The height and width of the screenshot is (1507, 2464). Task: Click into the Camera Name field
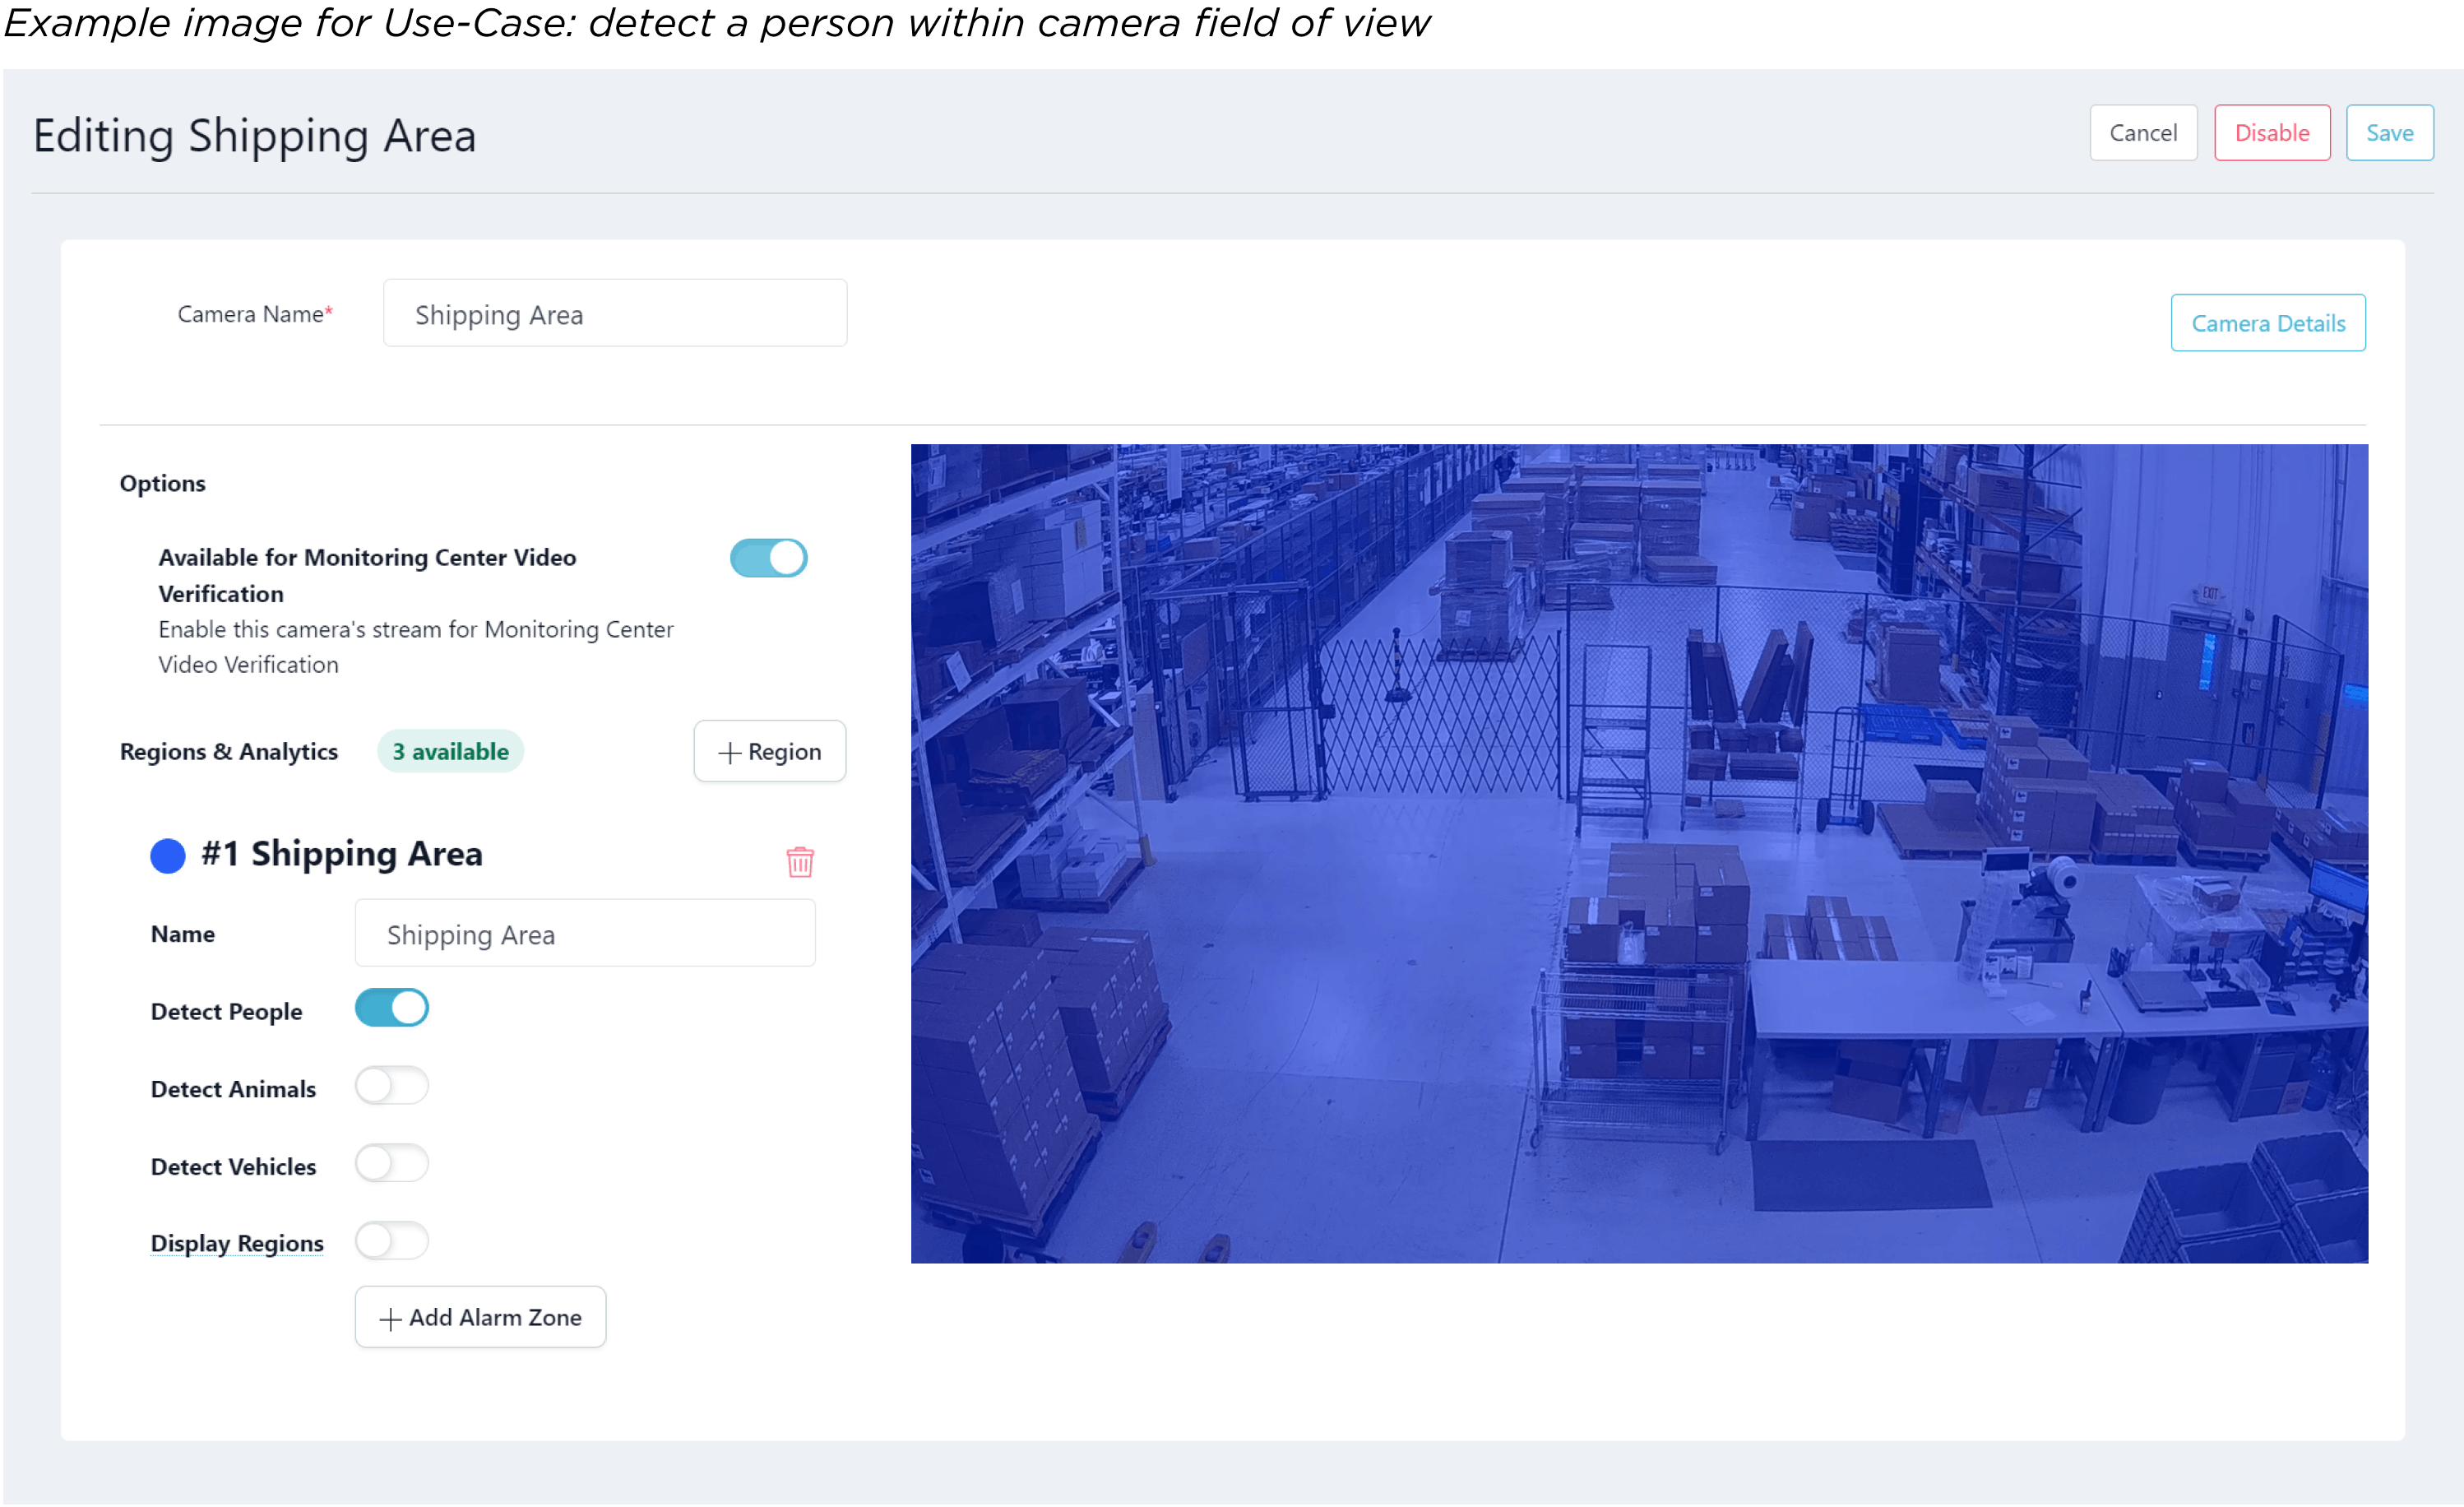click(x=614, y=314)
